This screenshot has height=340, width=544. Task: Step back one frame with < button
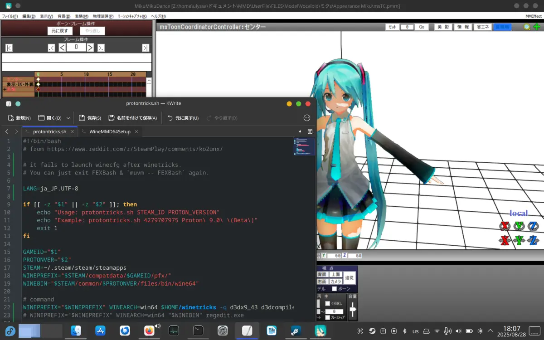pos(62,48)
